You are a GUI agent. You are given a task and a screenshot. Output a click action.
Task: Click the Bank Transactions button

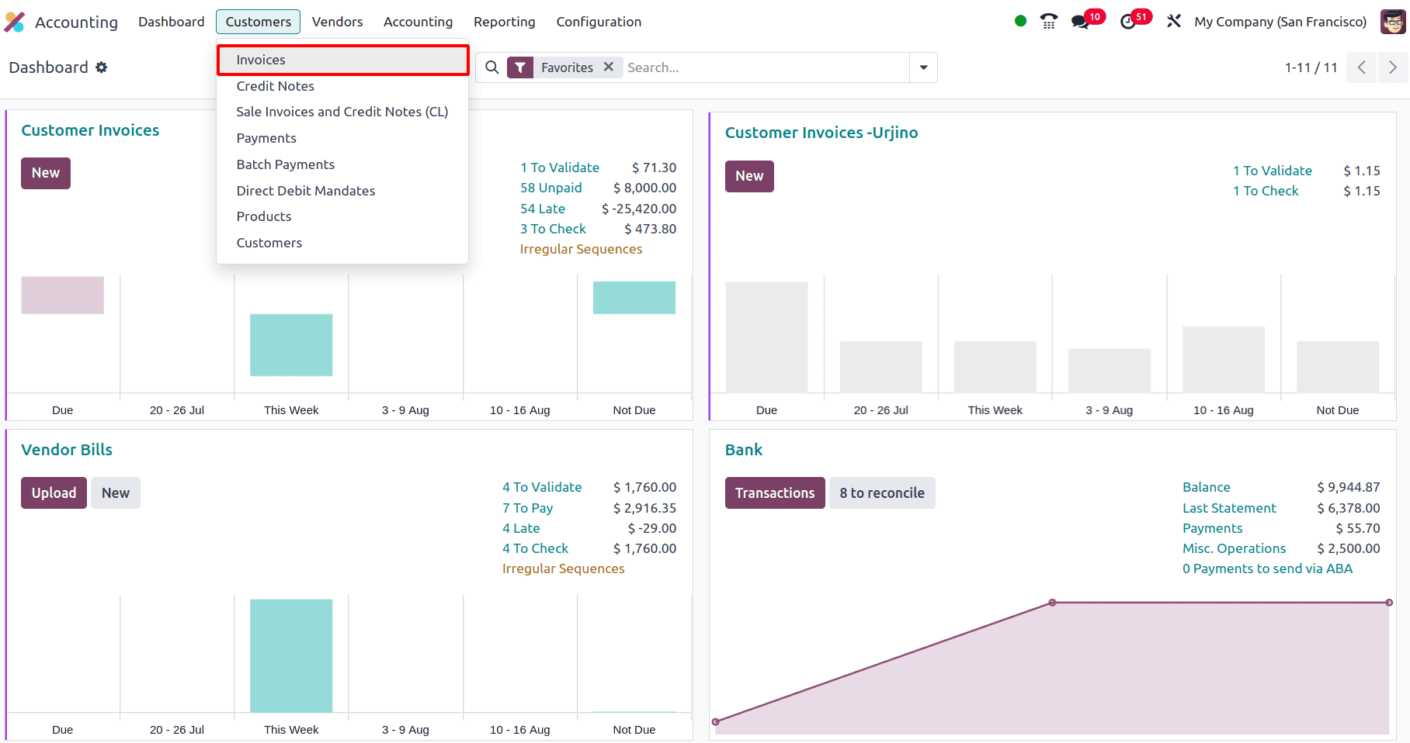[x=774, y=493]
